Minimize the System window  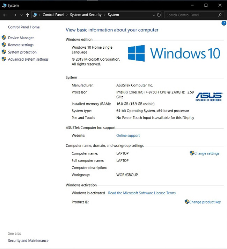point(192,5)
